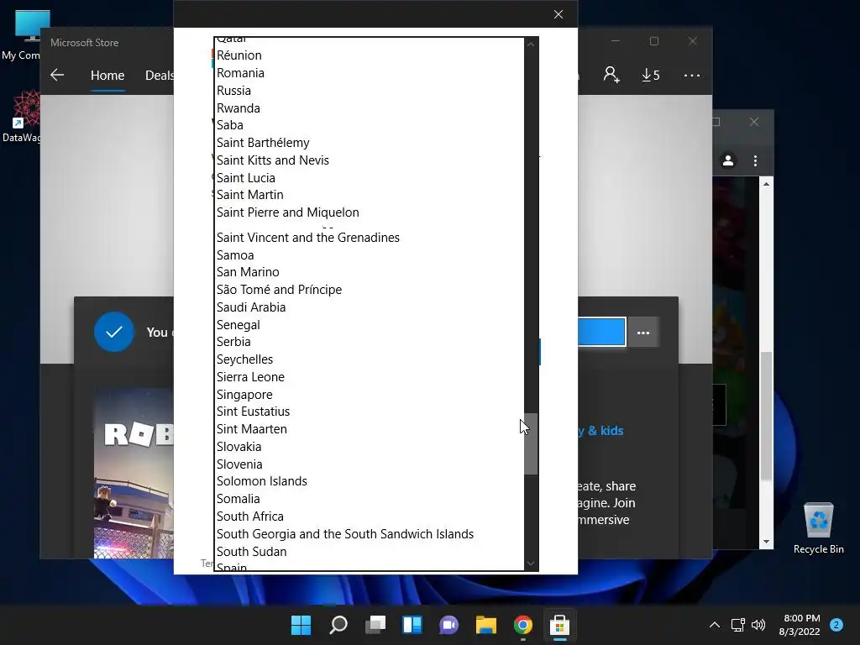Viewport: 860px width, 645px height.
Task: Click the blue checkmark notification icon
Action: click(114, 332)
